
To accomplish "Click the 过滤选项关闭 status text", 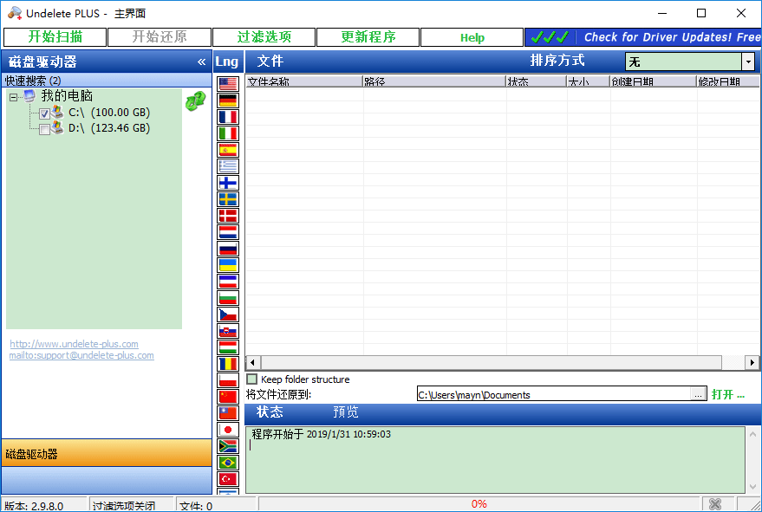I will pyautogui.click(x=124, y=506).
